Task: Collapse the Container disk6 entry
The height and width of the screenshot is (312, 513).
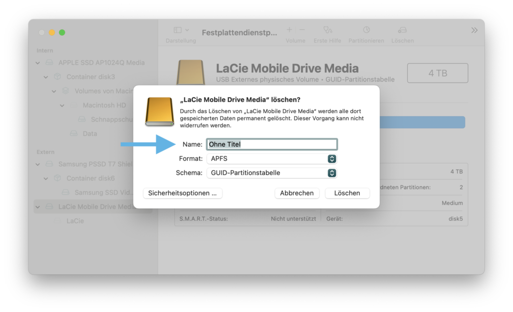Action: 46,178
